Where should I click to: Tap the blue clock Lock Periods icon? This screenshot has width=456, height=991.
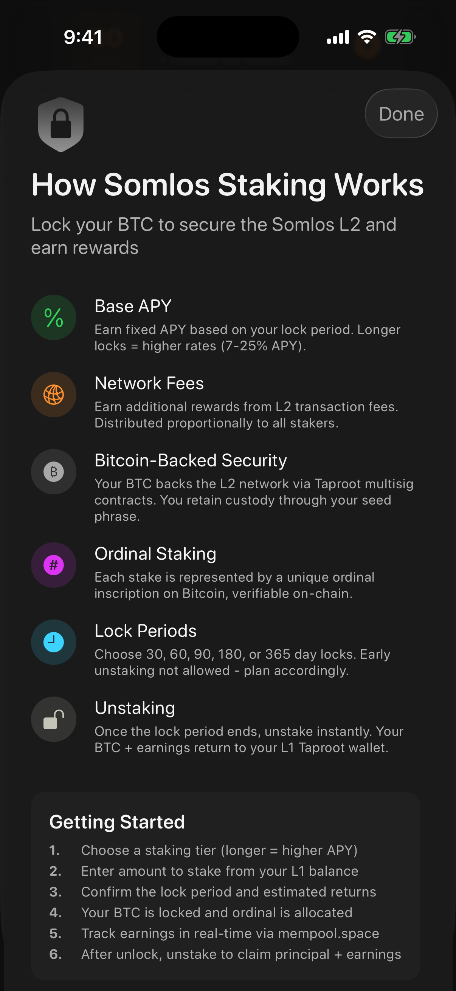(x=53, y=642)
